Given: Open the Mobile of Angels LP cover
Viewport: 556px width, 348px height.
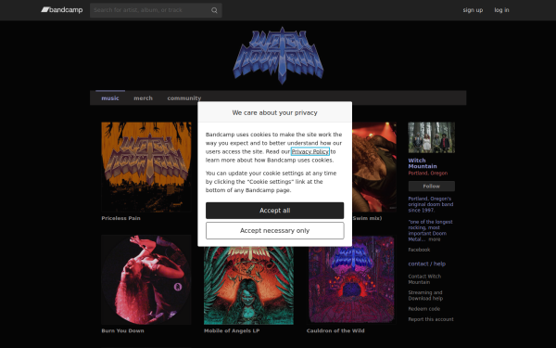Looking at the screenshot, I should click(248, 286).
